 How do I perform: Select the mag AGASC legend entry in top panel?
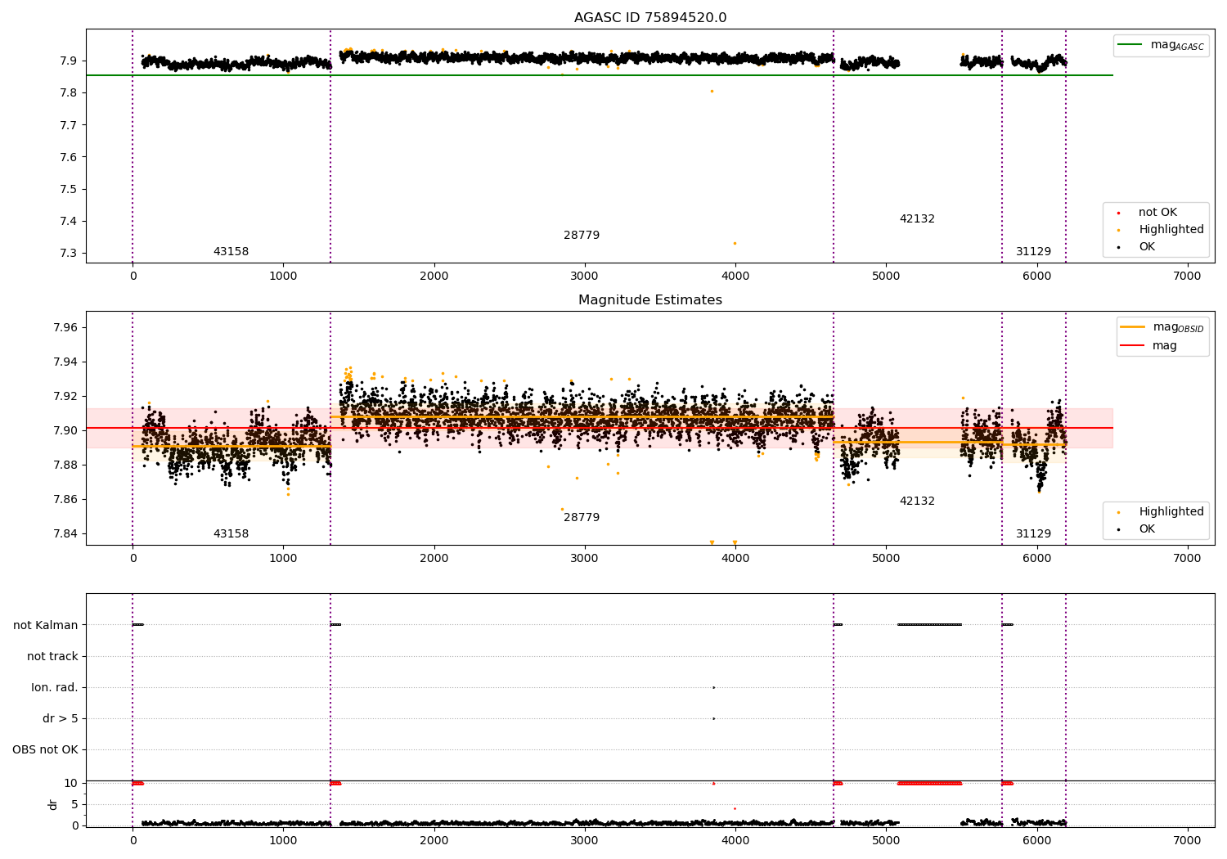(x=1162, y=45)
